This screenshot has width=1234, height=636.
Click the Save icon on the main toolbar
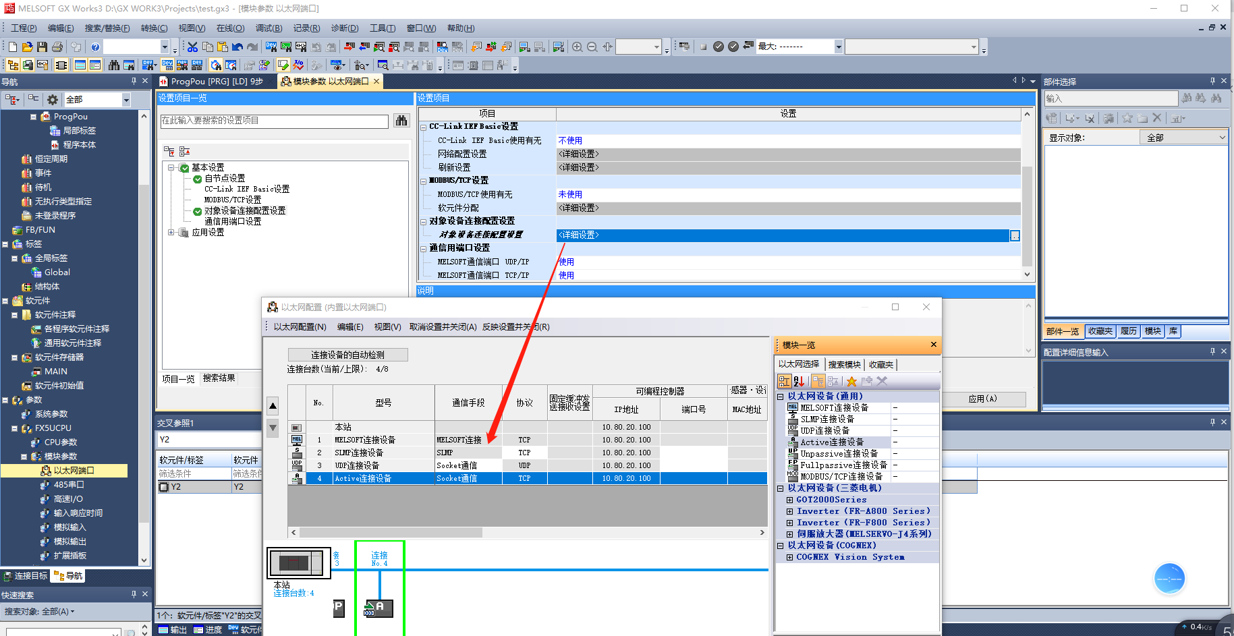point(42,46)
